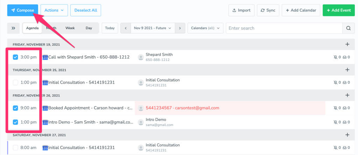Go to next date range arrow
This screenshot has height=155, width=358.
(x=180, y=28)
